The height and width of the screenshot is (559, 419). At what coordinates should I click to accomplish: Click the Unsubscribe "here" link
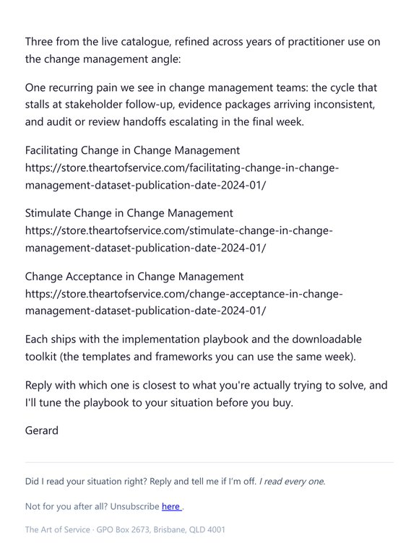point(171,506)
